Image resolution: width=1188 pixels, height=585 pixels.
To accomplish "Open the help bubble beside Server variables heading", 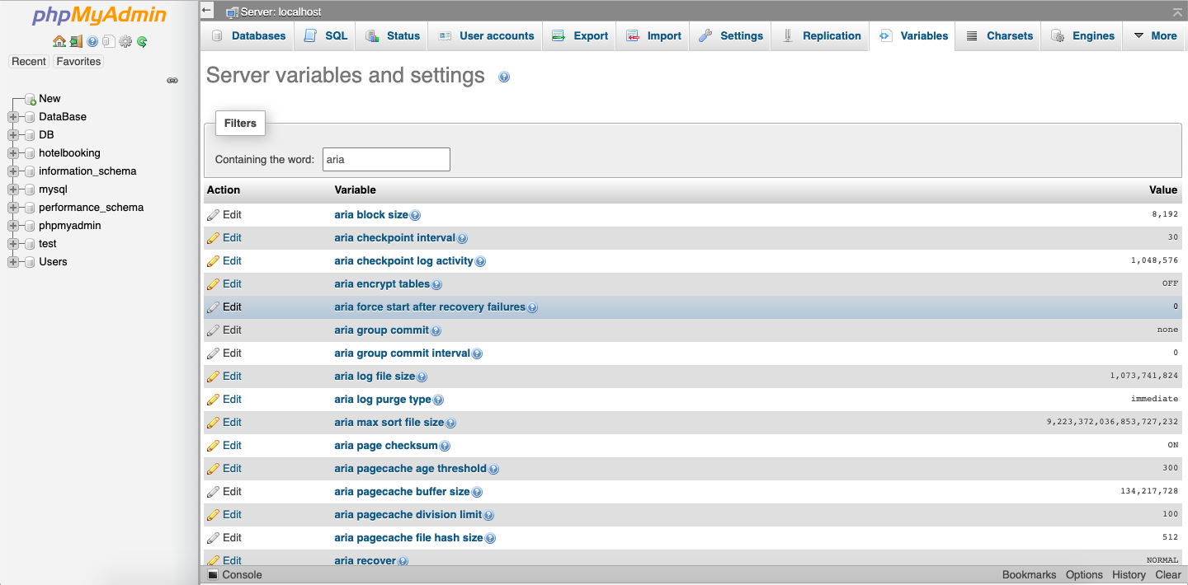I will pyautogui.click(x=503, y=77).
